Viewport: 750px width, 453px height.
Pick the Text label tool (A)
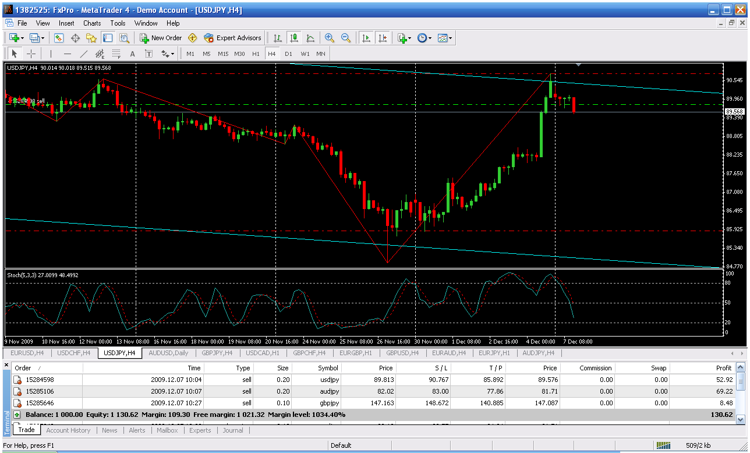(x=132, y=54)
